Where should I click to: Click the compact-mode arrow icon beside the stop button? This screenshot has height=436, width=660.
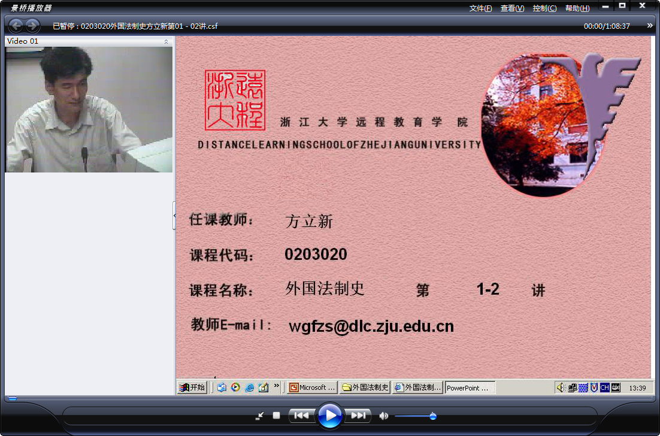pos(260,416)
